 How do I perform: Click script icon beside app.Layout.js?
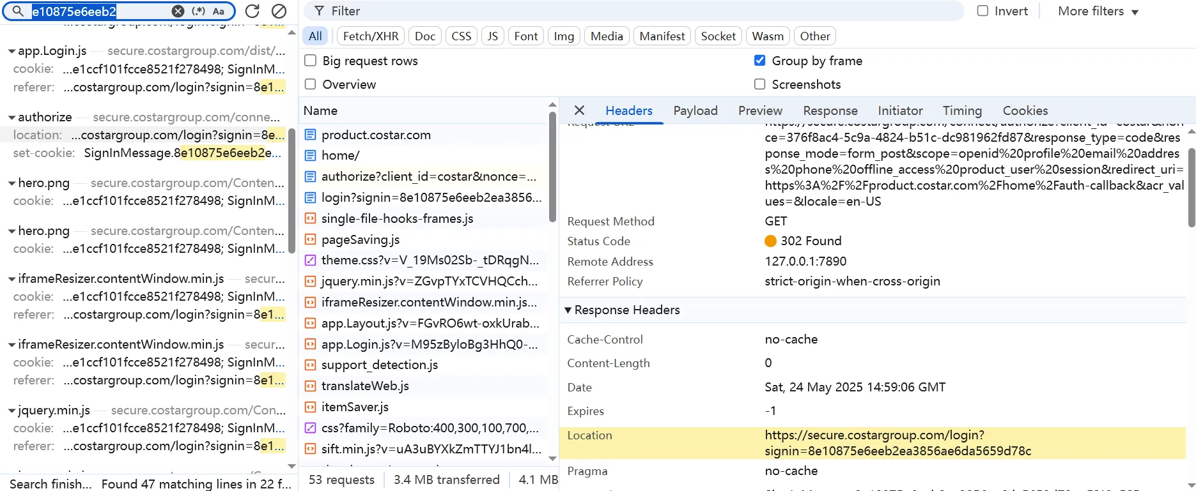click(310, 323)
